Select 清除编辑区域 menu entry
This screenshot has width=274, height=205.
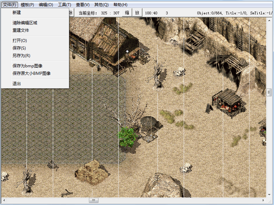pyautogui.click(x=35, y=23)
